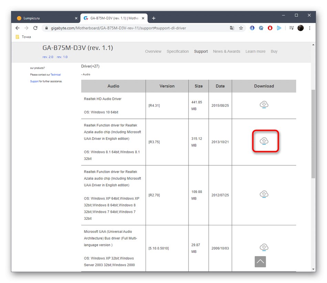Viewport: 327px width, 283px height.
Task: Open the red Opera-style extension icon
Action: [270, 28]
